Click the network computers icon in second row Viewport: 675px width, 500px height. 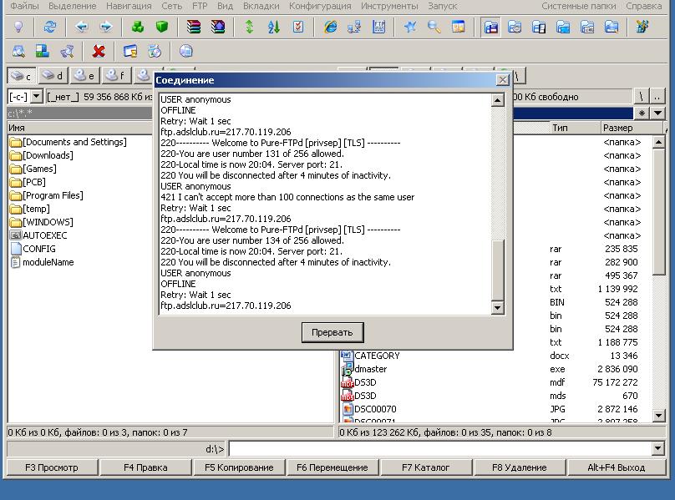[42, 52]
